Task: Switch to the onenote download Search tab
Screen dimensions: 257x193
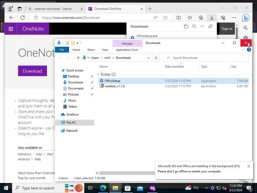Action: click(x=53, y=9)
